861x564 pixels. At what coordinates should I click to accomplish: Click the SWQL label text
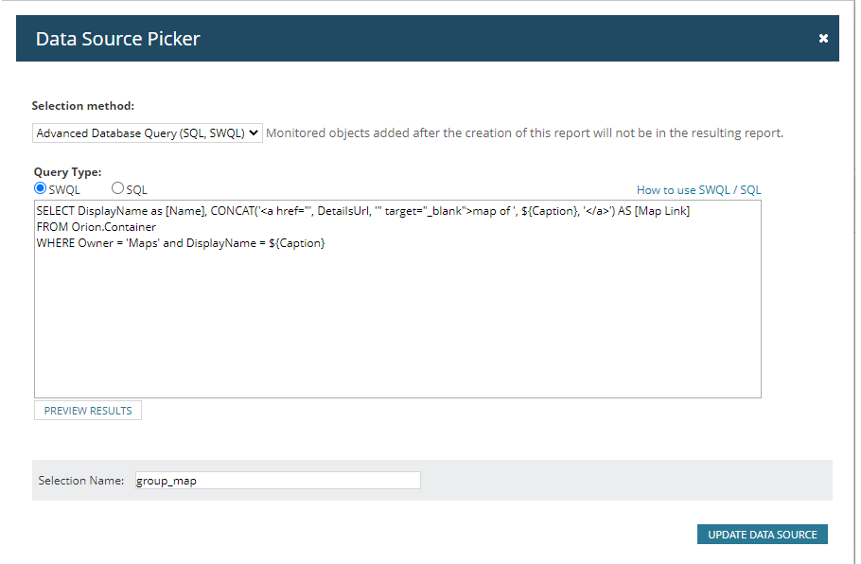64,190
